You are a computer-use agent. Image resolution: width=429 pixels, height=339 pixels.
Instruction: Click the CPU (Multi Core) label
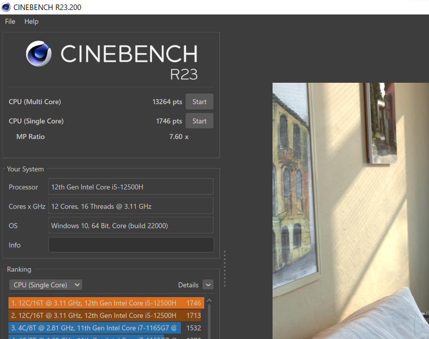click(x=35, y=102)
